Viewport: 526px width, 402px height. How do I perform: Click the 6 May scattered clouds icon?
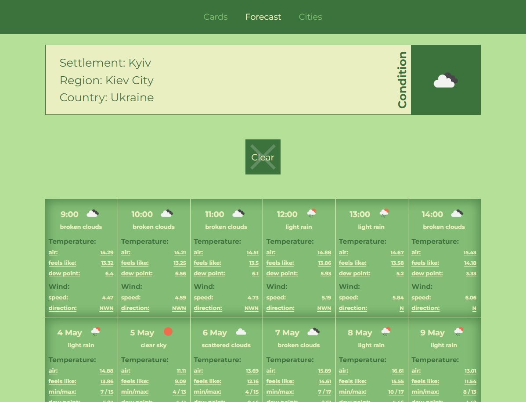[x=241, y=332]
